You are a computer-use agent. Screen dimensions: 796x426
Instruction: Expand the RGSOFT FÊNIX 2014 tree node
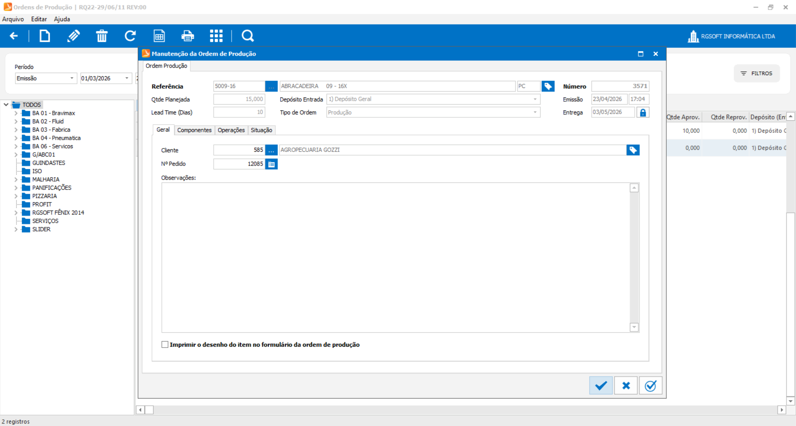[x=16, y=213]
